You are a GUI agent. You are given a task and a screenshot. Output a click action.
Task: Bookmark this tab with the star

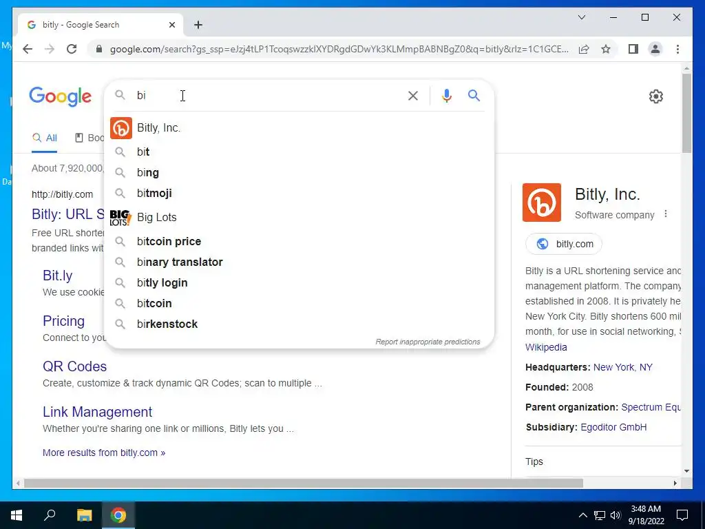point(606,49)
